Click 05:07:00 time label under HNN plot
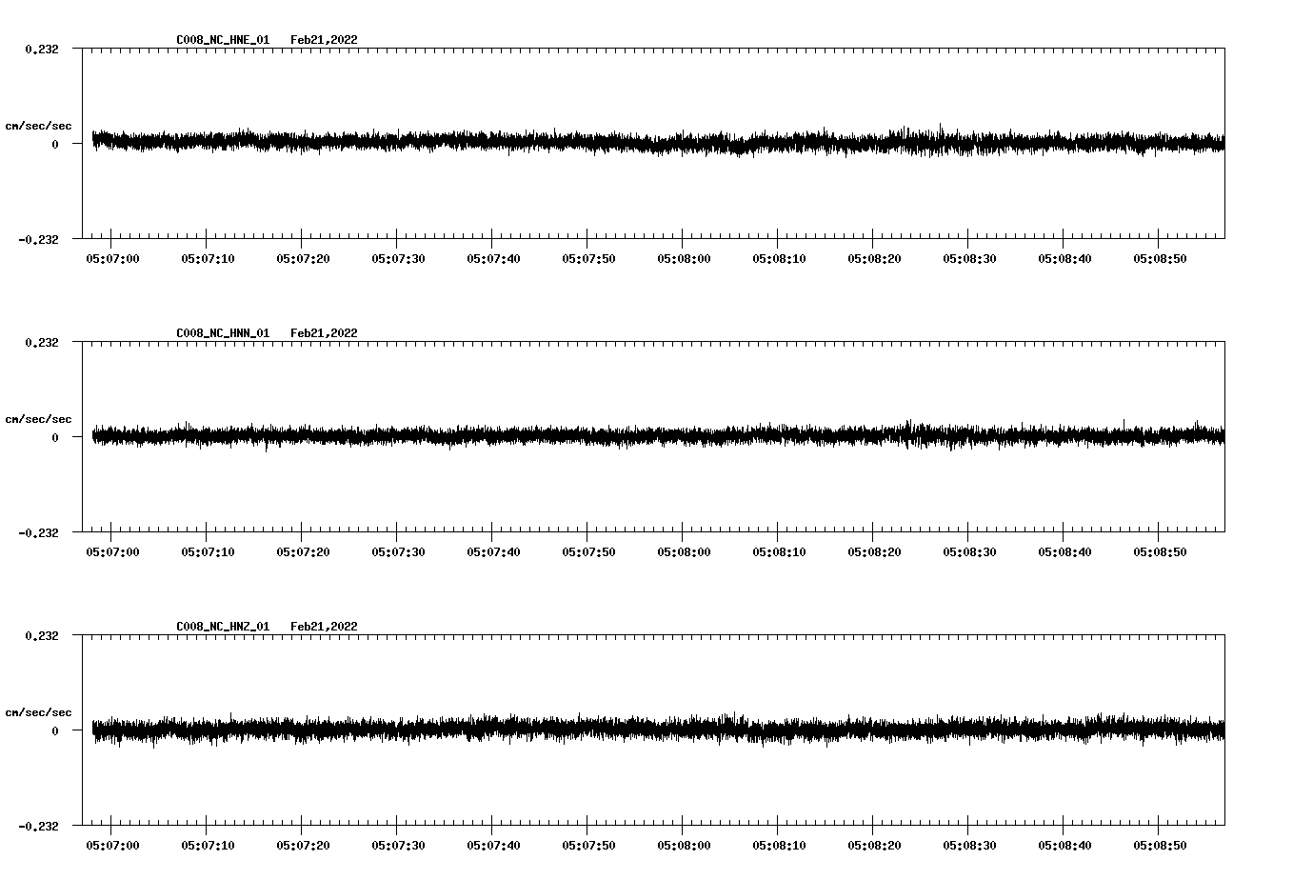The height and width of the screenshot is (880, 1293). coord(112,552)
